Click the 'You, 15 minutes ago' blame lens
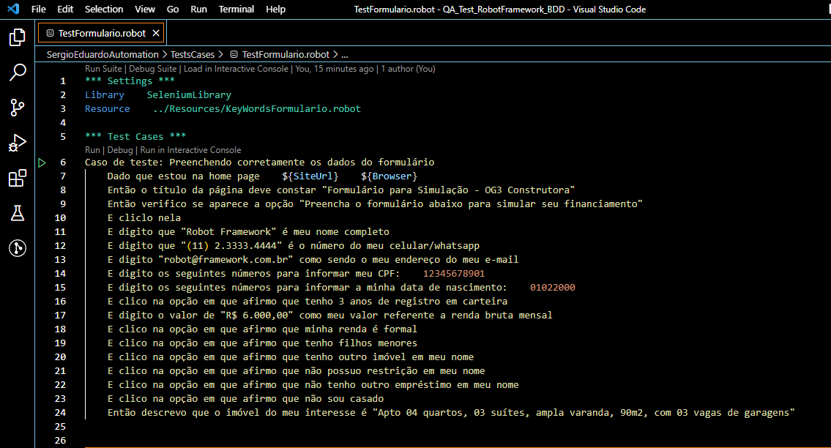 pos(335,69)
